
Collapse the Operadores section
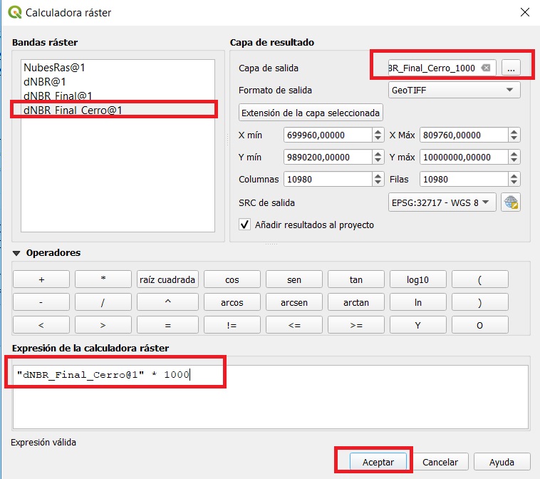click(16, 253)
